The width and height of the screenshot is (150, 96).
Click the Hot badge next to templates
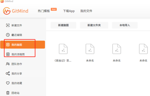[54, 9]
